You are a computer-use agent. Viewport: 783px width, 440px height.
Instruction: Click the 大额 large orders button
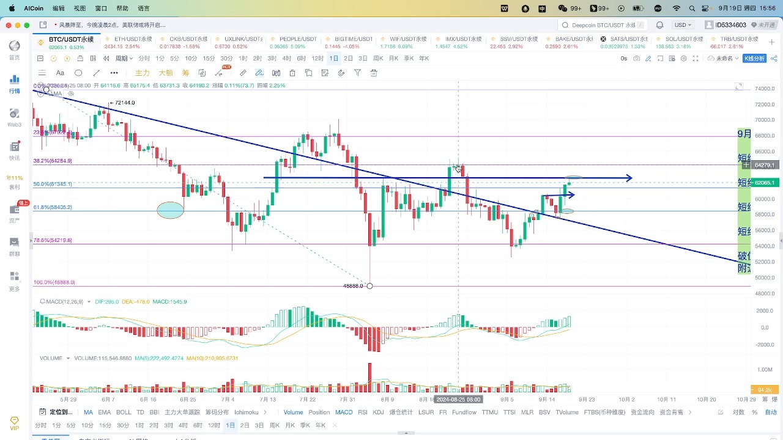click(x=165, y=73)
